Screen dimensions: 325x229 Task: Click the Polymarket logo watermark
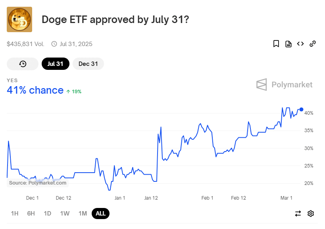[x=285, y=85]
